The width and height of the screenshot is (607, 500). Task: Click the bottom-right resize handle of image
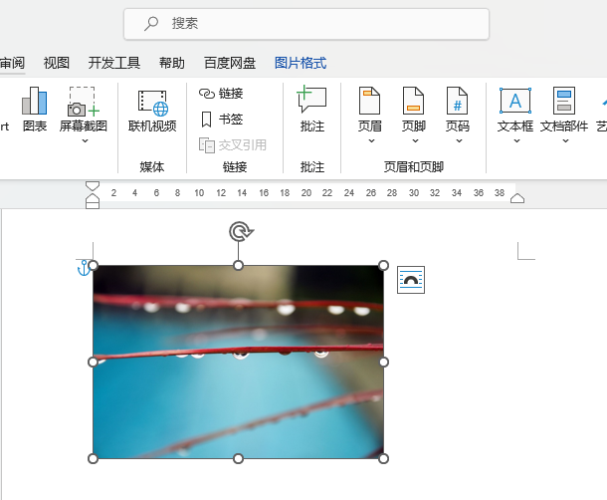coord(383,458)
